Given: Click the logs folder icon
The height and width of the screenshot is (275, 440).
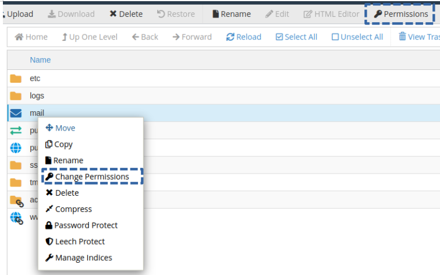Looking at the screenshot, I should click(x=16, y=96).
